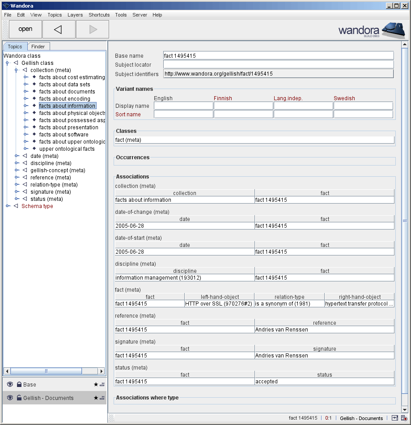Click the back navigation arrow button

pyautogui.click(x=59, y=30)
